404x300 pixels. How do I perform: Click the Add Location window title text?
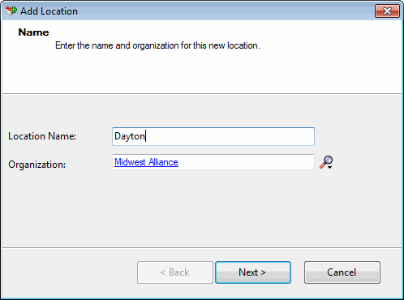49,11
